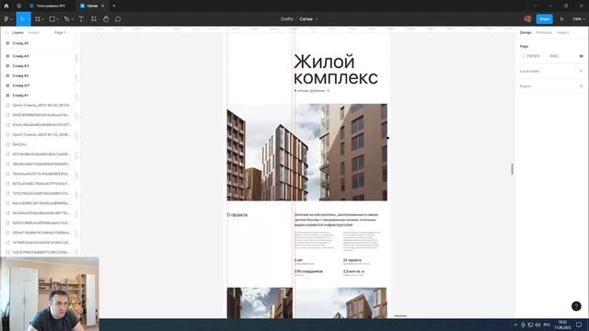Select the Move tool
The width and height of the screenshot is (589, 331).
(22, 18)
